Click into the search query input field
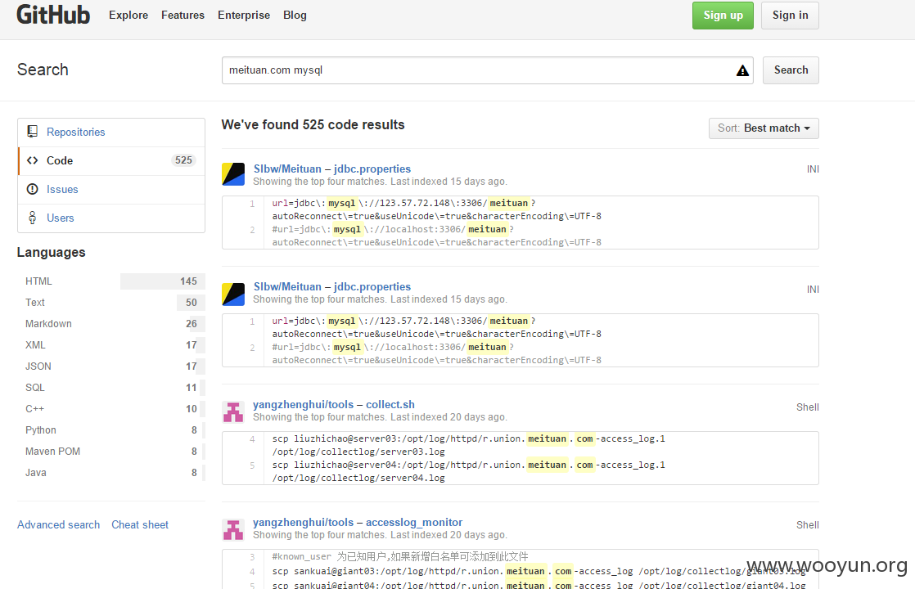Viewport: 915px width, 589px height. [x=487, y=70]
